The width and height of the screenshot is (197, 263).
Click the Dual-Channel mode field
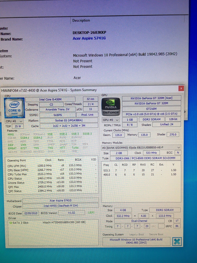pos(139,221)
